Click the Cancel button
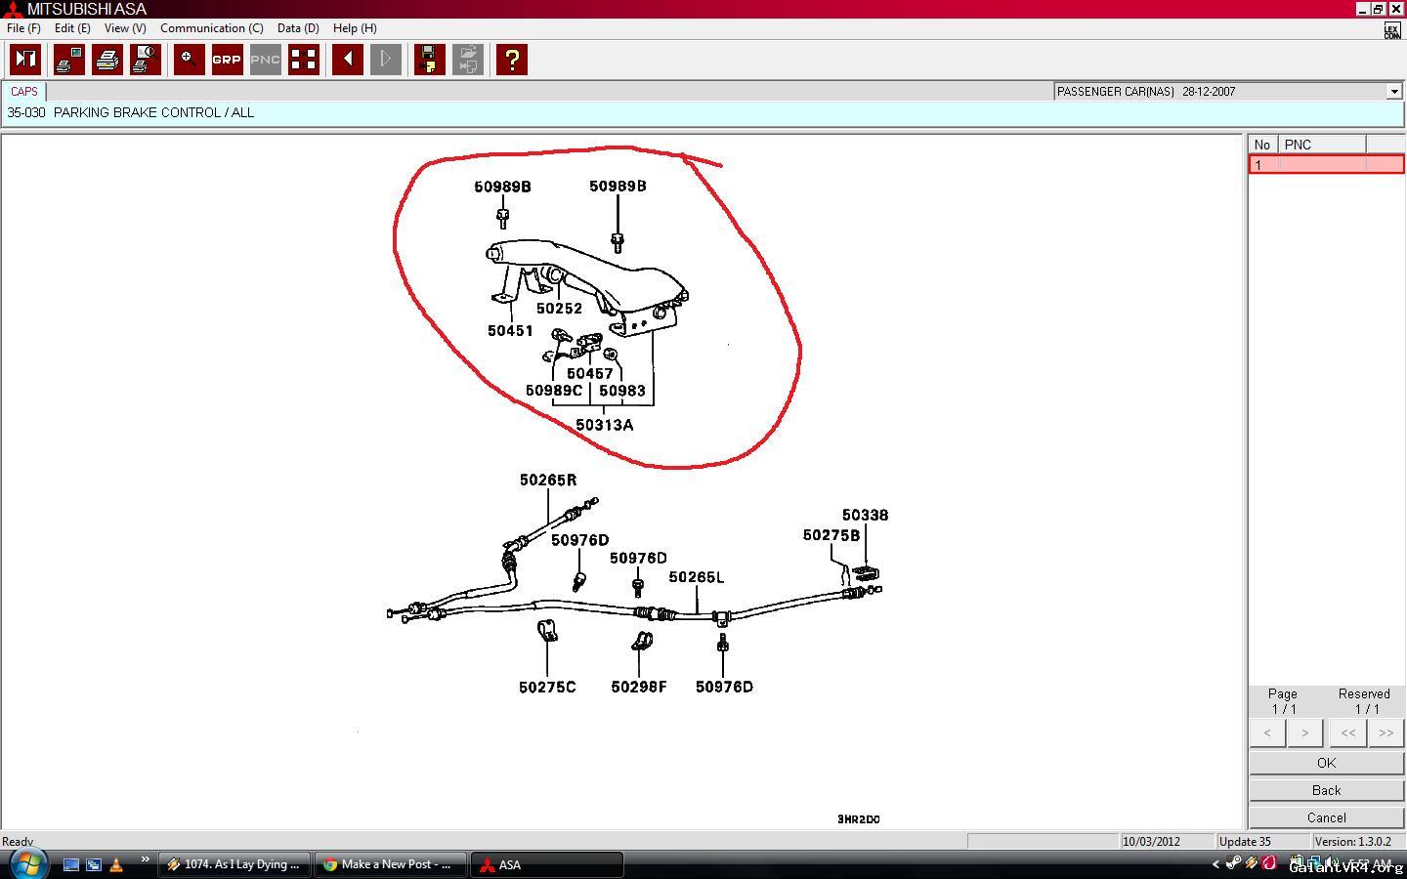 (x=1326, y=817)
